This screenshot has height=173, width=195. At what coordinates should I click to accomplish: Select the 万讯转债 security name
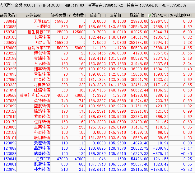pos(42,63)
